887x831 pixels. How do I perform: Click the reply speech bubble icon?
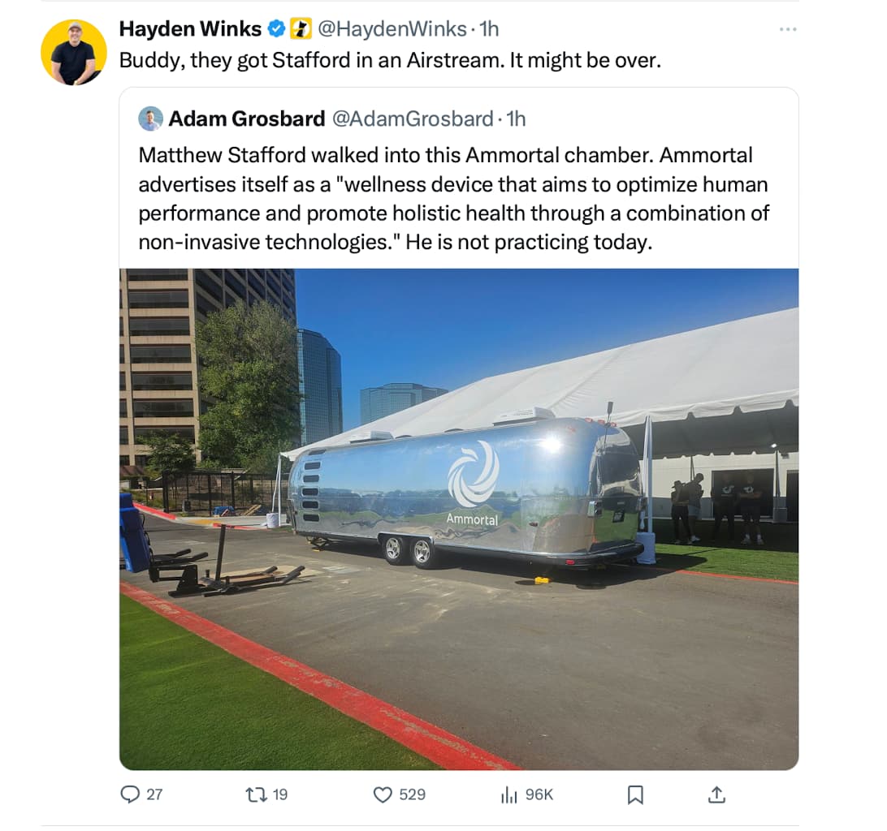[130, 794]
